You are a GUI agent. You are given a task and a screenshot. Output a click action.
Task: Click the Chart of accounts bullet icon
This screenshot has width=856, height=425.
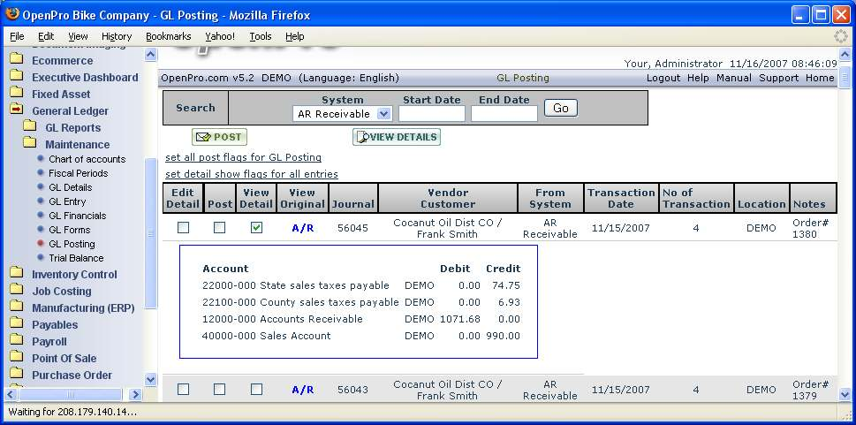tap(41, 159)
